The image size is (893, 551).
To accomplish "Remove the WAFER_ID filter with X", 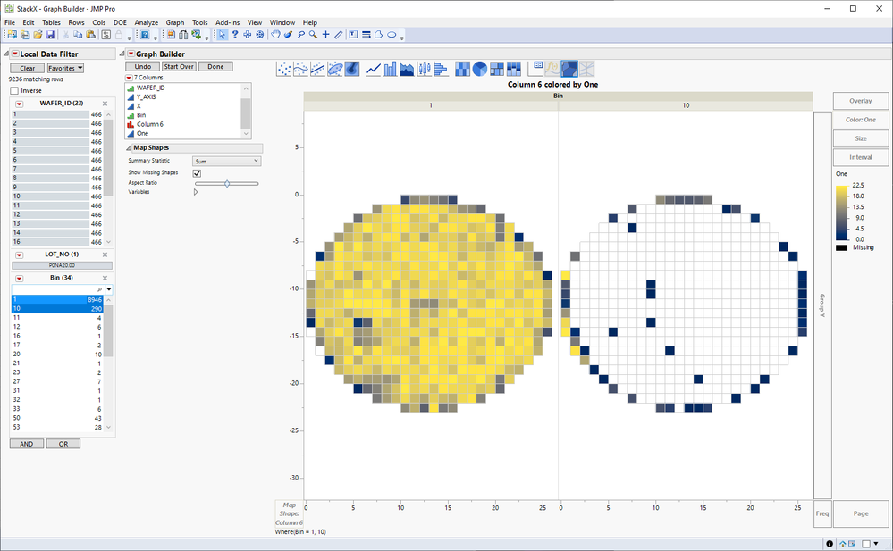I will coord(105,104).
